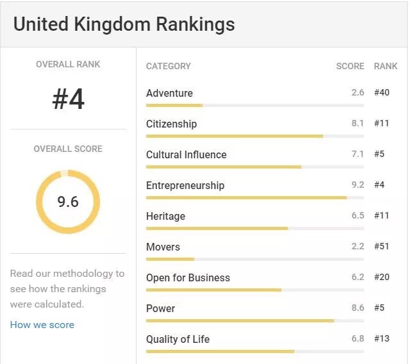Click the Power category label
409x364 pixels.
coord(160,308)
